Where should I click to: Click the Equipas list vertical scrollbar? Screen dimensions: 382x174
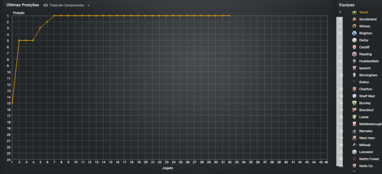(339, 93)
